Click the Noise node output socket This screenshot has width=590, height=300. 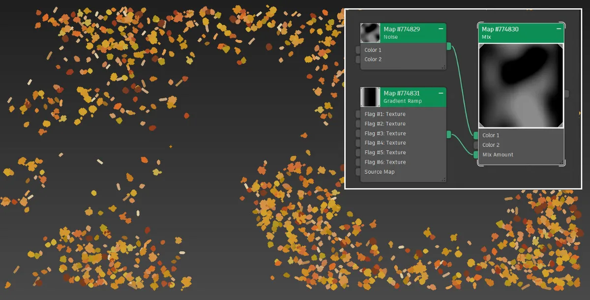tap(449, 46)
